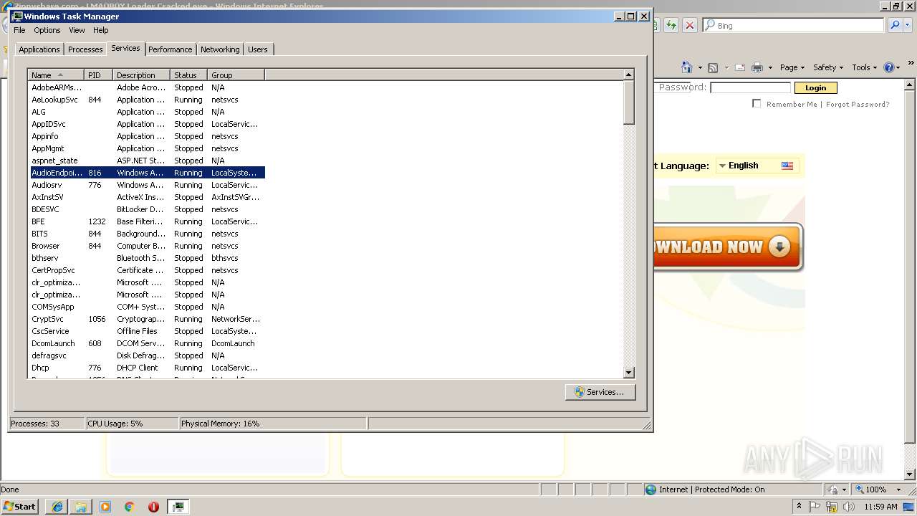The width and height of the screenshot is (917, 516).
Task: Click the Start button
Action: (20, 507)
